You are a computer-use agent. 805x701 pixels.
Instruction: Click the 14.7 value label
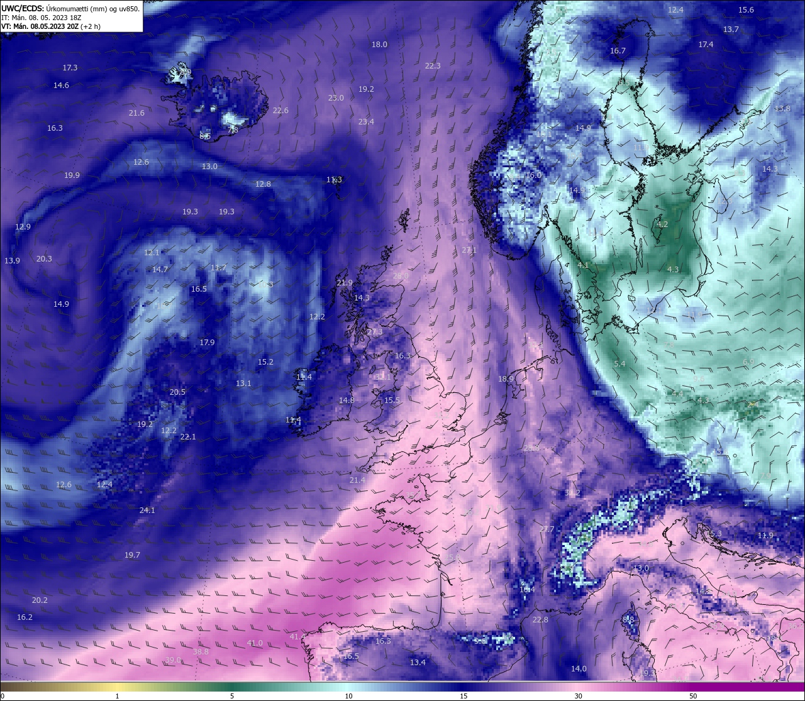pos(160,270)
